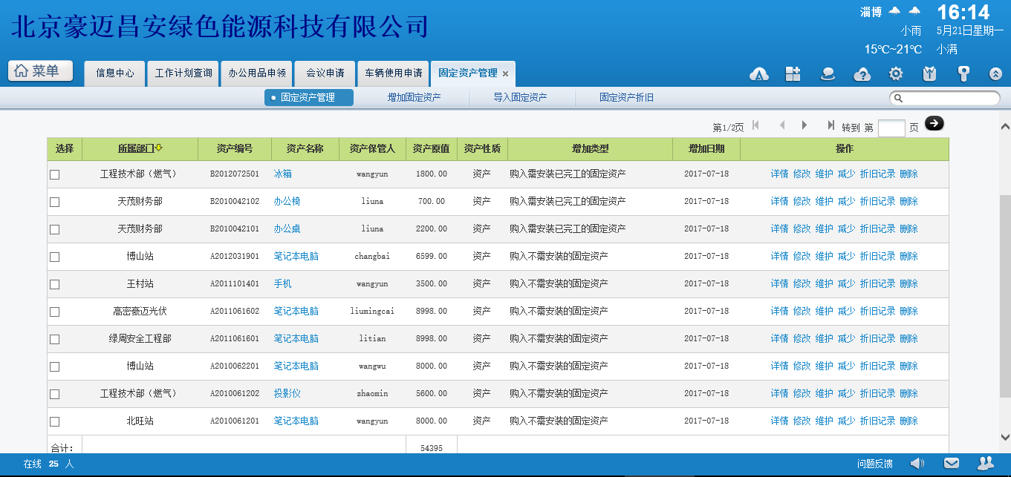This screenshot has height=477, width=1011.
Task: Collapse the header with double-chevron icon
Action: point(996,73)
